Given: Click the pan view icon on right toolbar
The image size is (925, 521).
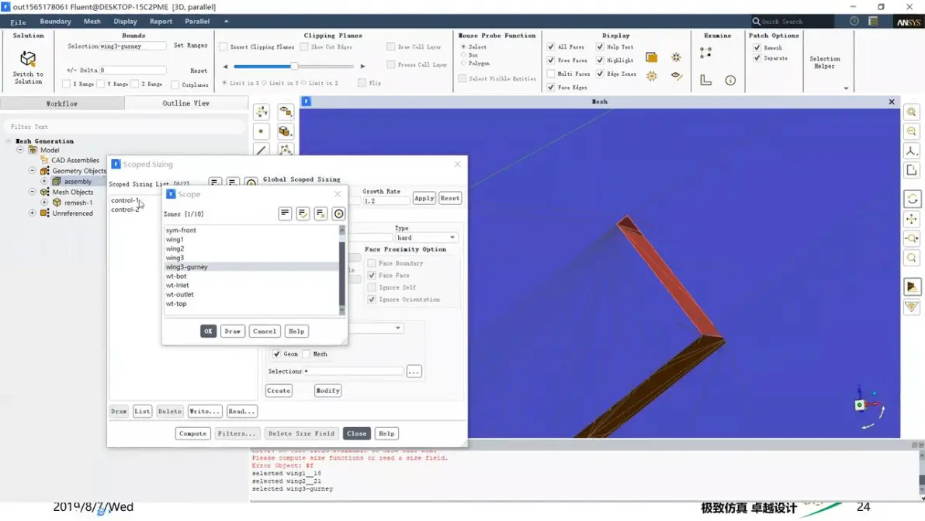Looking at the screenshot, I should click(x=912, y=220).
